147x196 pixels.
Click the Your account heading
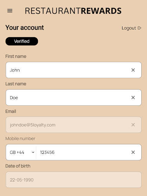click(x=24, y=28)
